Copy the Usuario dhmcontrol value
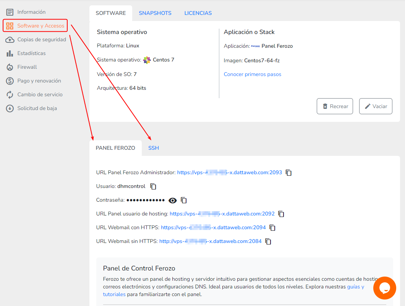 tap(153, 186)
